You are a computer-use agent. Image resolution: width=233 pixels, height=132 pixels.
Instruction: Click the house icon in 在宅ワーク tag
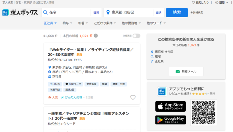click(67, 84)
